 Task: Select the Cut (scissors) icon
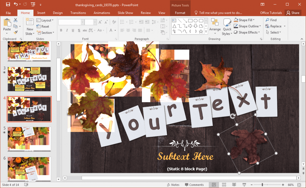[x=15, y=20]
